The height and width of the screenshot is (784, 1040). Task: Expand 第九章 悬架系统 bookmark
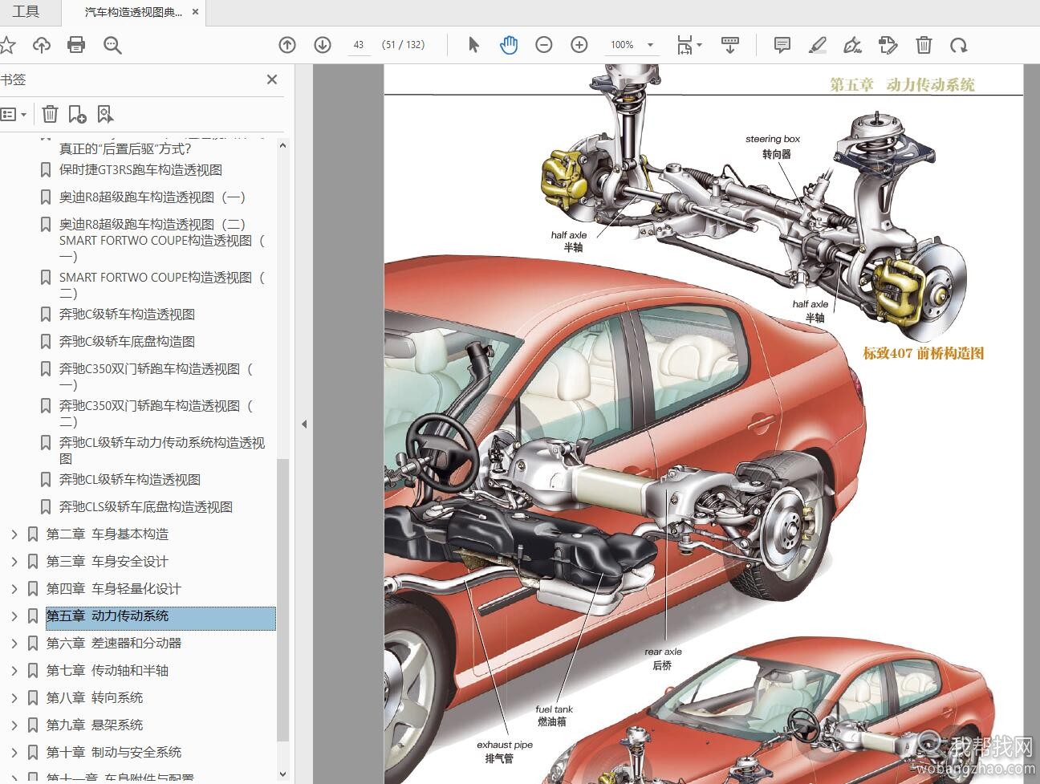pos(14,725)
